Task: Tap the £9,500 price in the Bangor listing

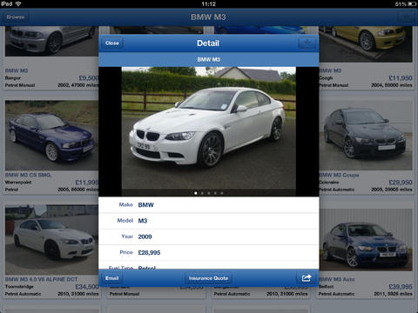Action: [x=89, y=78]
